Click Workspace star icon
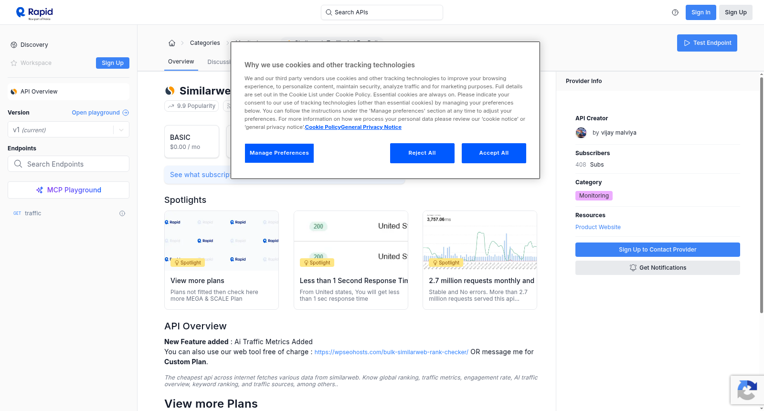Image resolution: width=764 pixels, height=411 pixels. click(x=14, y=63)
